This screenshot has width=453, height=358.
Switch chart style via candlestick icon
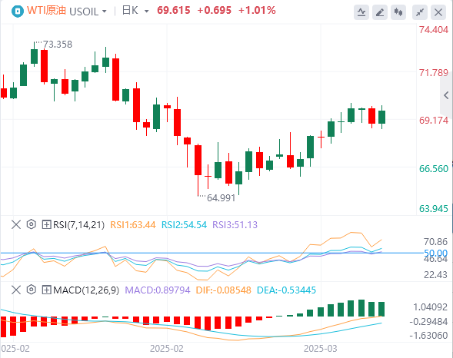point(398,12)
